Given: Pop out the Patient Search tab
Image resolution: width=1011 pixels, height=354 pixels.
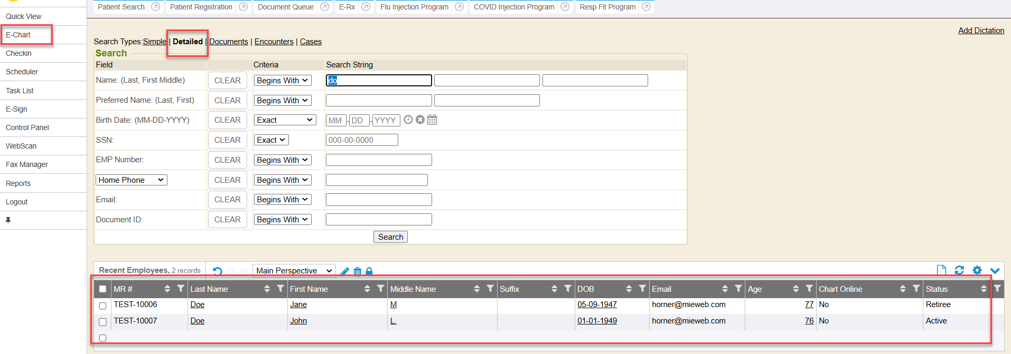Looking at the screenshot, I should pos(155,7).
